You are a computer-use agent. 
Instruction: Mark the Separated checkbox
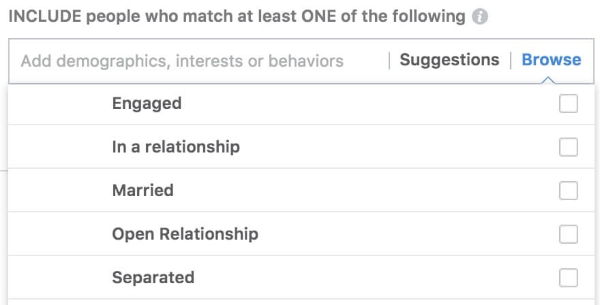(568, 278)
